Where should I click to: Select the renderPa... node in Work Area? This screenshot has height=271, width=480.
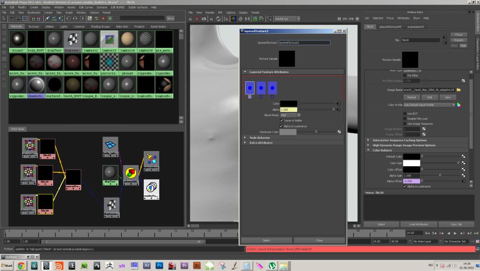[151, 190]
